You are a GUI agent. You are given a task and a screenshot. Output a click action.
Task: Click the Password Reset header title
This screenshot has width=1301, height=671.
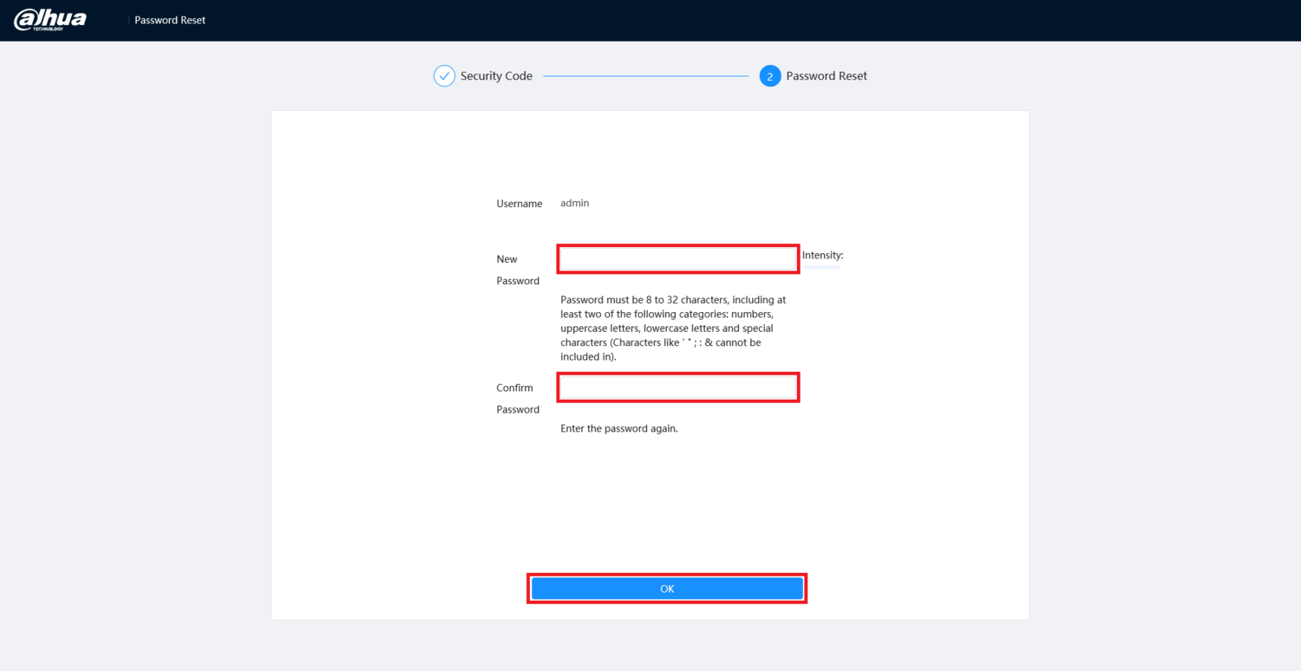pyautogui.click(x=170, y=20)
